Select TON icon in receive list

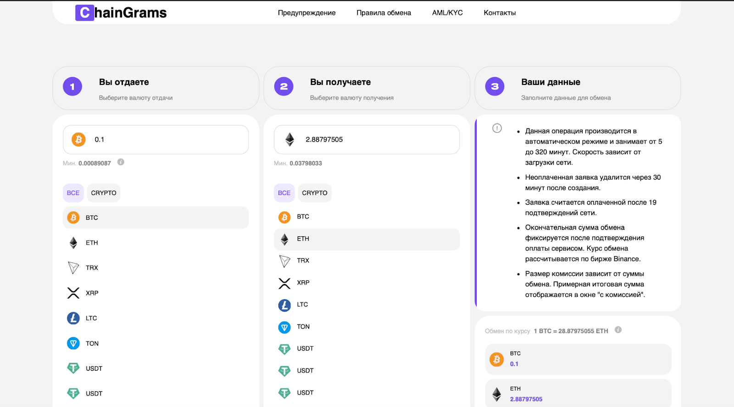click(284, 327)
